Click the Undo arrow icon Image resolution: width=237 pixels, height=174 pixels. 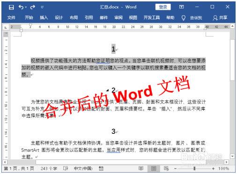pos(21,7)
